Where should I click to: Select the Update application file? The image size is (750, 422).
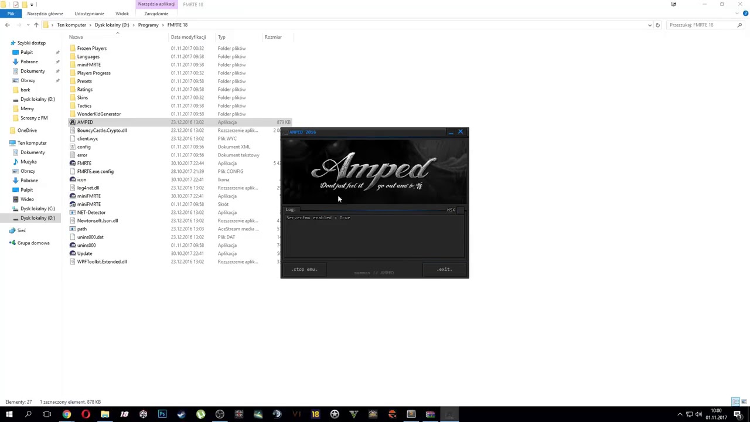pyautogui.click(x=84, y=254)
